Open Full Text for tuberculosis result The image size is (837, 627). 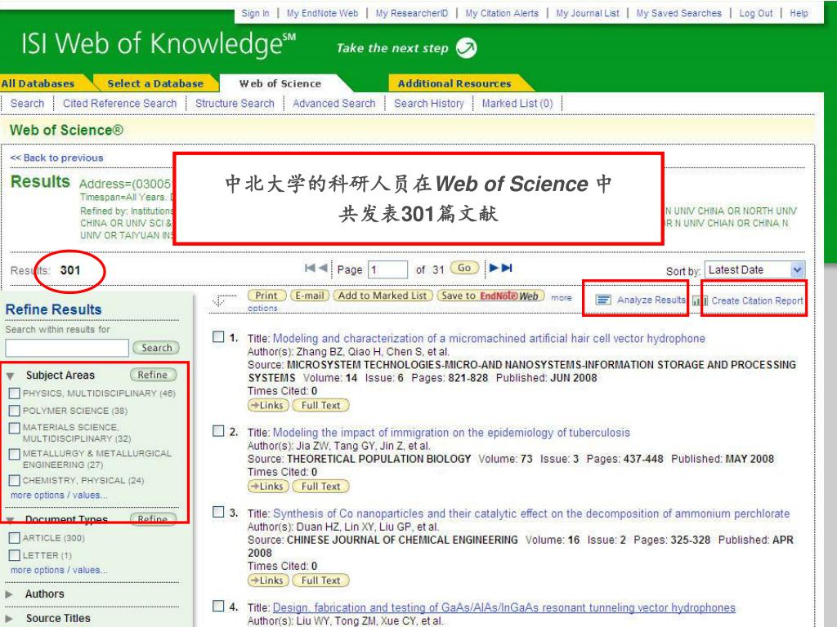click(x=320, y=487)
